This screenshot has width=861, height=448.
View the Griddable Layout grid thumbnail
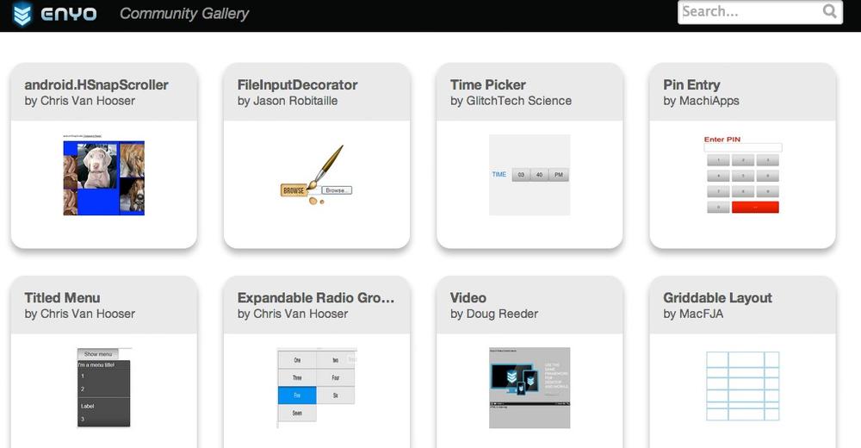(742, 386)
